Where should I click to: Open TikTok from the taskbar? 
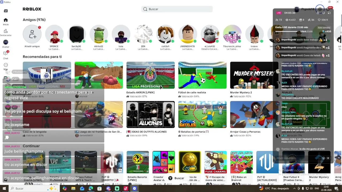[x=126, y=189]
